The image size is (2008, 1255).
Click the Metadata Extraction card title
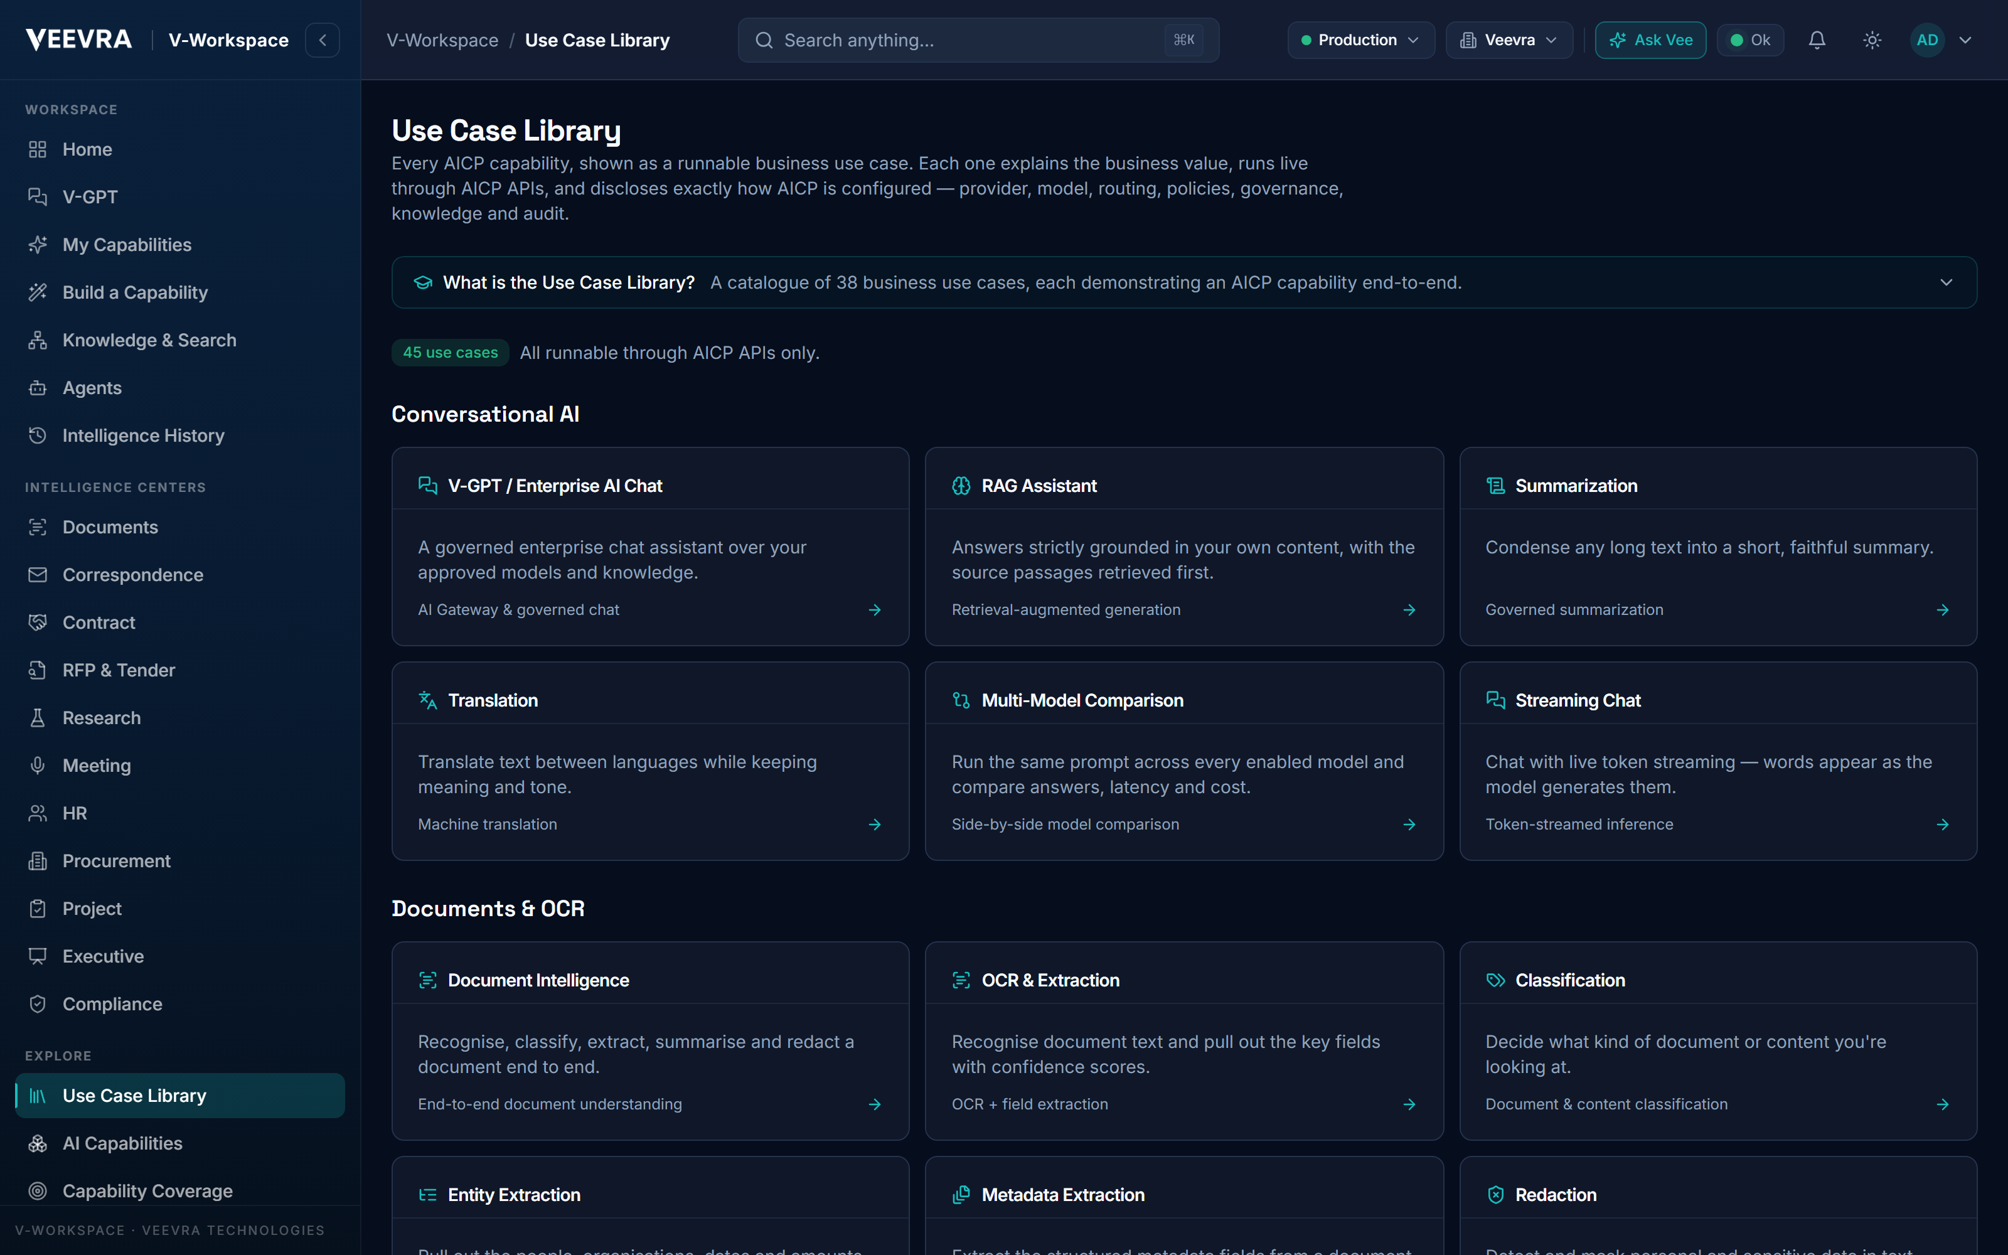coord(1063,1194)
